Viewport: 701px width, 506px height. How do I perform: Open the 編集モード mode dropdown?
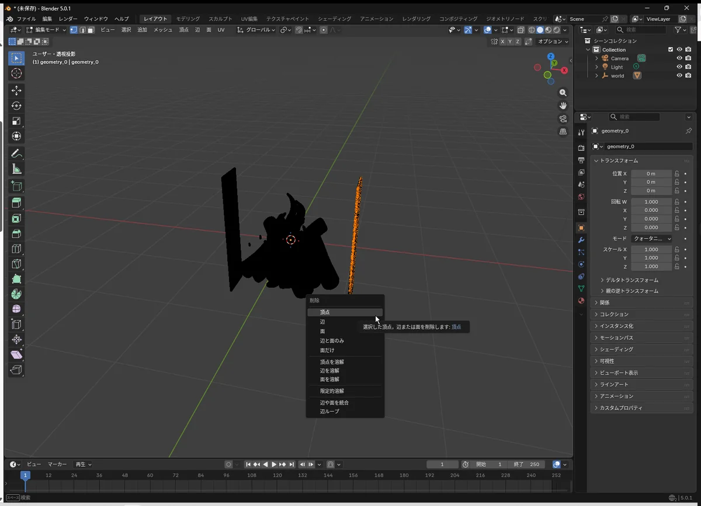click(x=47, y=30)
